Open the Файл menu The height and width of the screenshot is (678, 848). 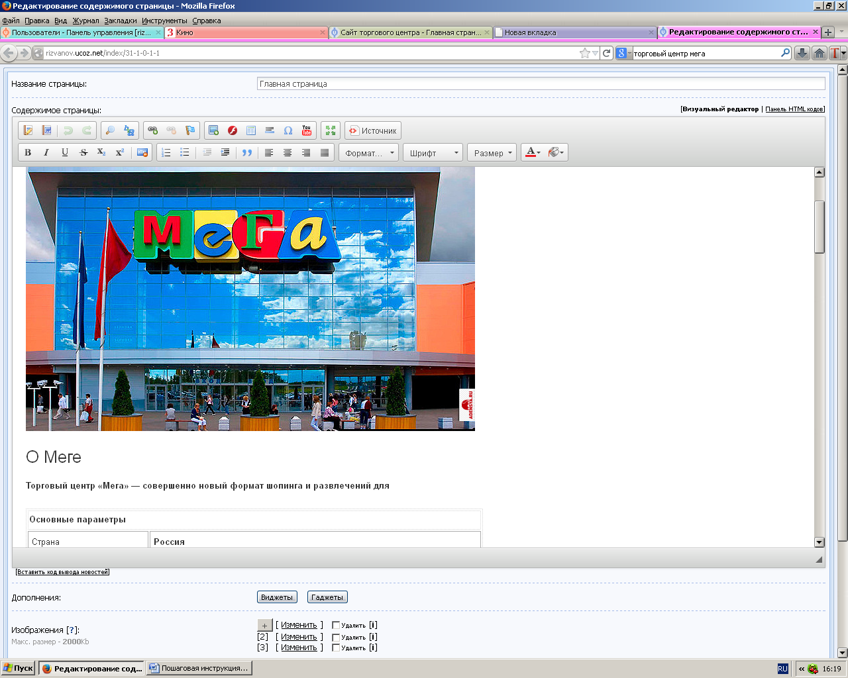pyautogui.click(x=11, y=21)
